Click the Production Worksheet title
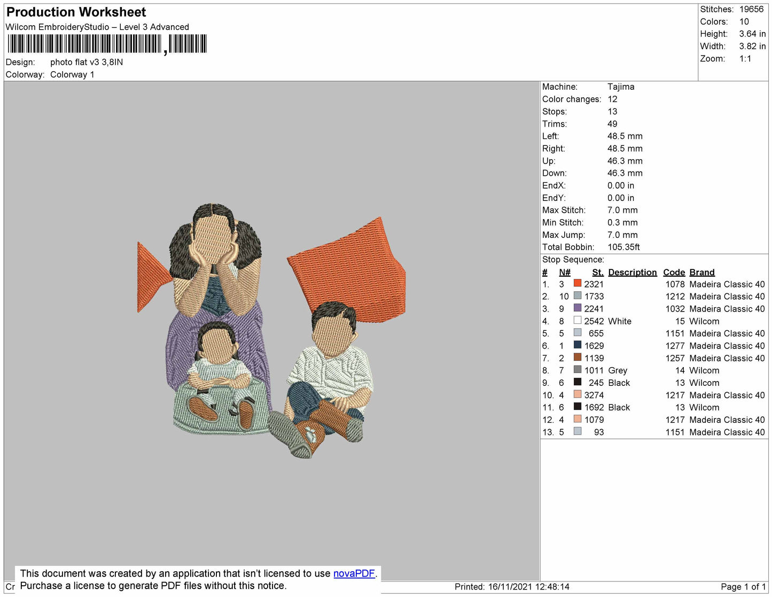This screenshot has height=597, width=772. pos(76,12)
